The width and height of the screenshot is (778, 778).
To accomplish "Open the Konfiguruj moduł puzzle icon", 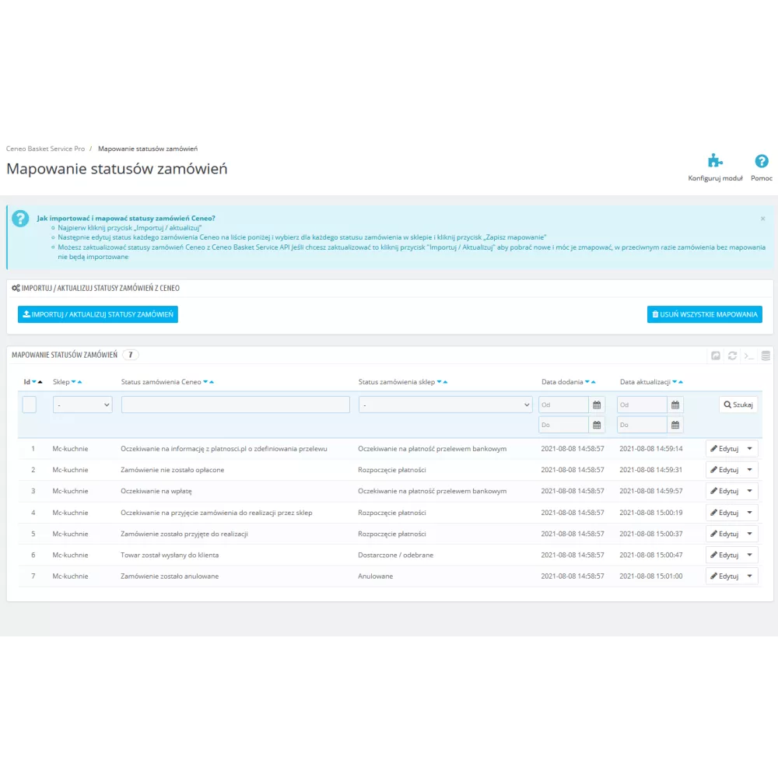I will pos(715,161).
